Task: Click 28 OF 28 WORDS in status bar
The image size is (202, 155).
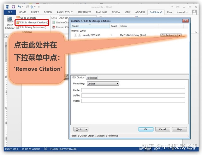Action: tap(31, 149)
